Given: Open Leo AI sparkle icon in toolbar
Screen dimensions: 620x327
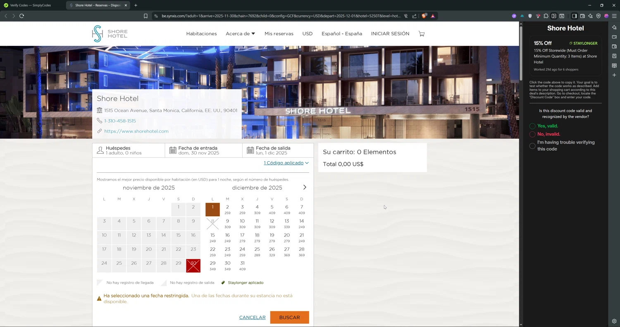Looking at the screenshot, I should tap(590, 16).
